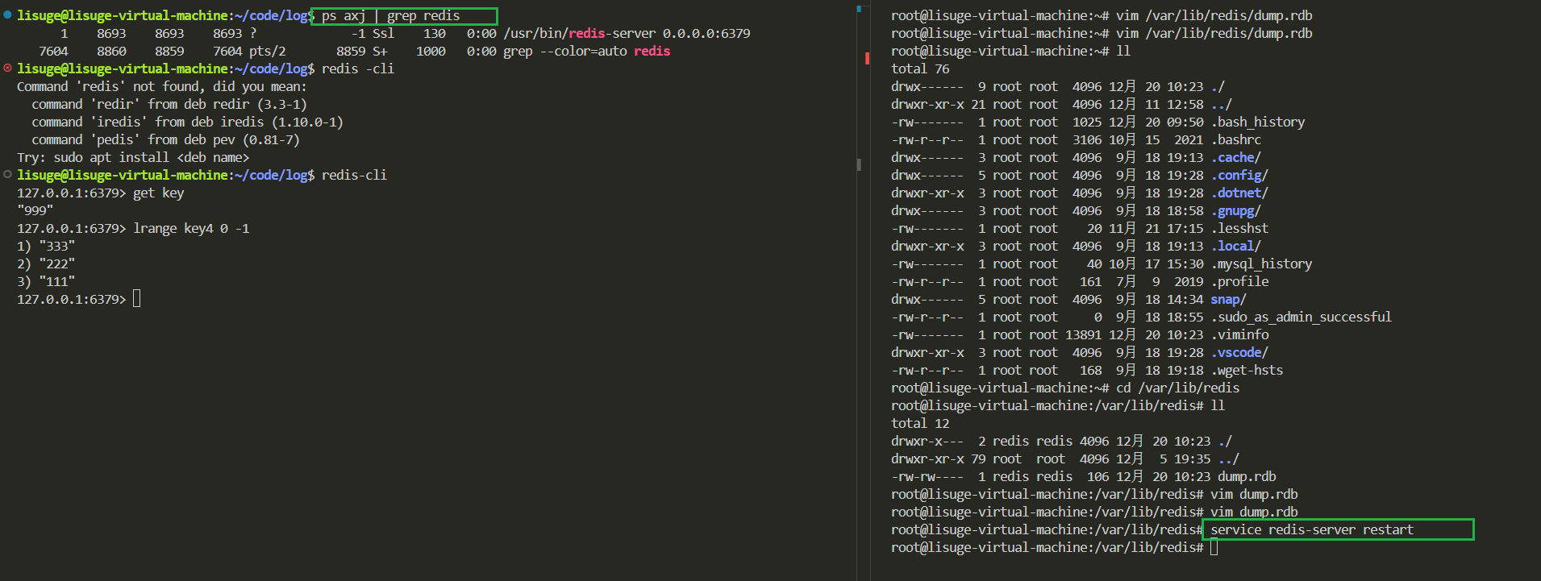Click 'total 12' in the right terminal
This screenshot has width=1541, height=581.
(920, 423)
